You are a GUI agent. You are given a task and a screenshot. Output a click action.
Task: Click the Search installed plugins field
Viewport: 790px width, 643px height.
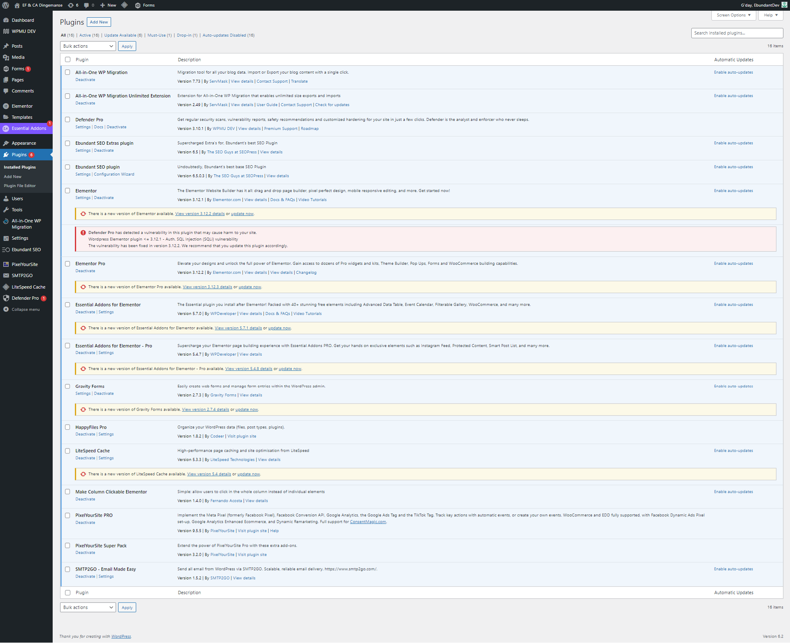(x=737, y=33)
